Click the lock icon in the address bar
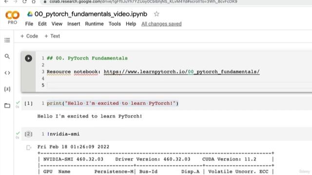 [x=45, y=1]
